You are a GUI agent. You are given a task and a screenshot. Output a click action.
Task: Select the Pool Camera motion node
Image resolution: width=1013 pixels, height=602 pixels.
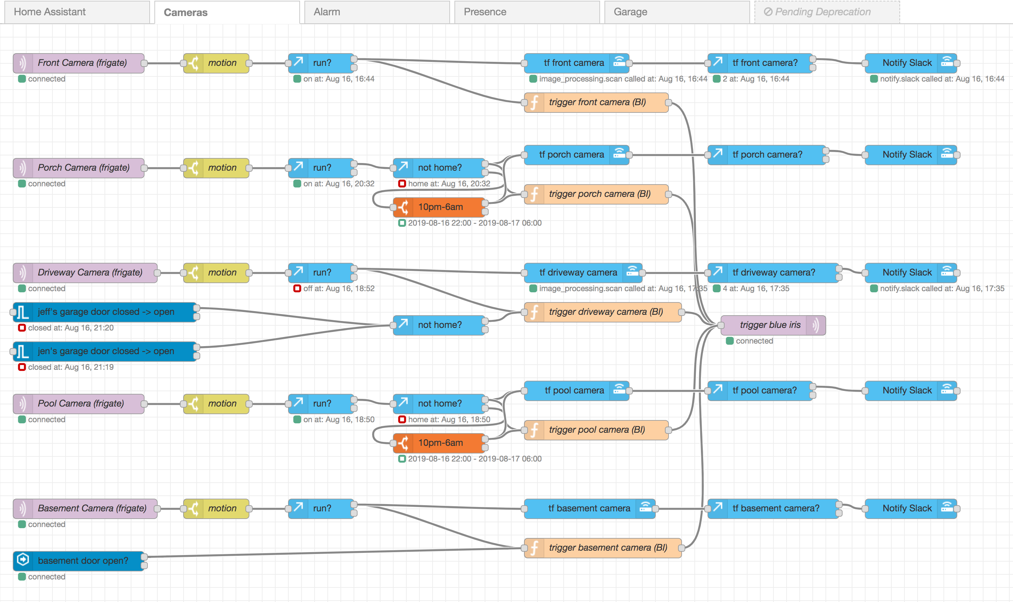pos(216,404)
